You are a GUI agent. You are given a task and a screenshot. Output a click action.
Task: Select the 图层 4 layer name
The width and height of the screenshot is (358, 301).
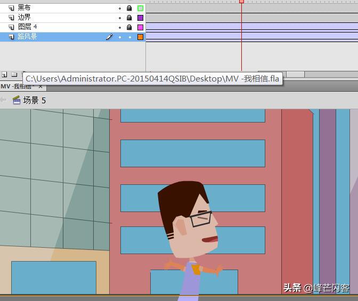(27, 27)
